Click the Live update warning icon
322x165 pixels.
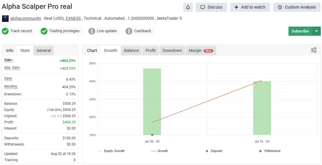[92, 31]
